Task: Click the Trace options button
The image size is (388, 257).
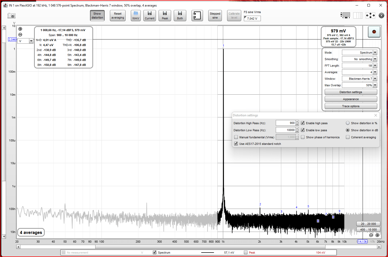Action: [x=351, y=106]
